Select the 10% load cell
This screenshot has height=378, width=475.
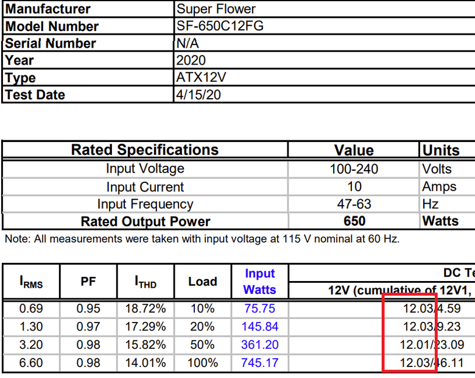pyautogui.click(x=202, y=309)
